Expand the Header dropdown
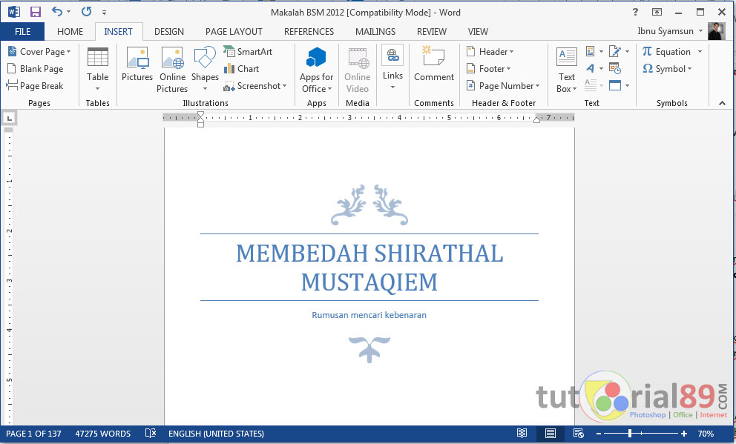The height and width of the screenshot is (444, 736). click(x=512, y=52)
